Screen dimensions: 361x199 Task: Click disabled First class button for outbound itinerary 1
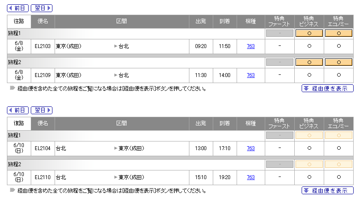(280, 33)
